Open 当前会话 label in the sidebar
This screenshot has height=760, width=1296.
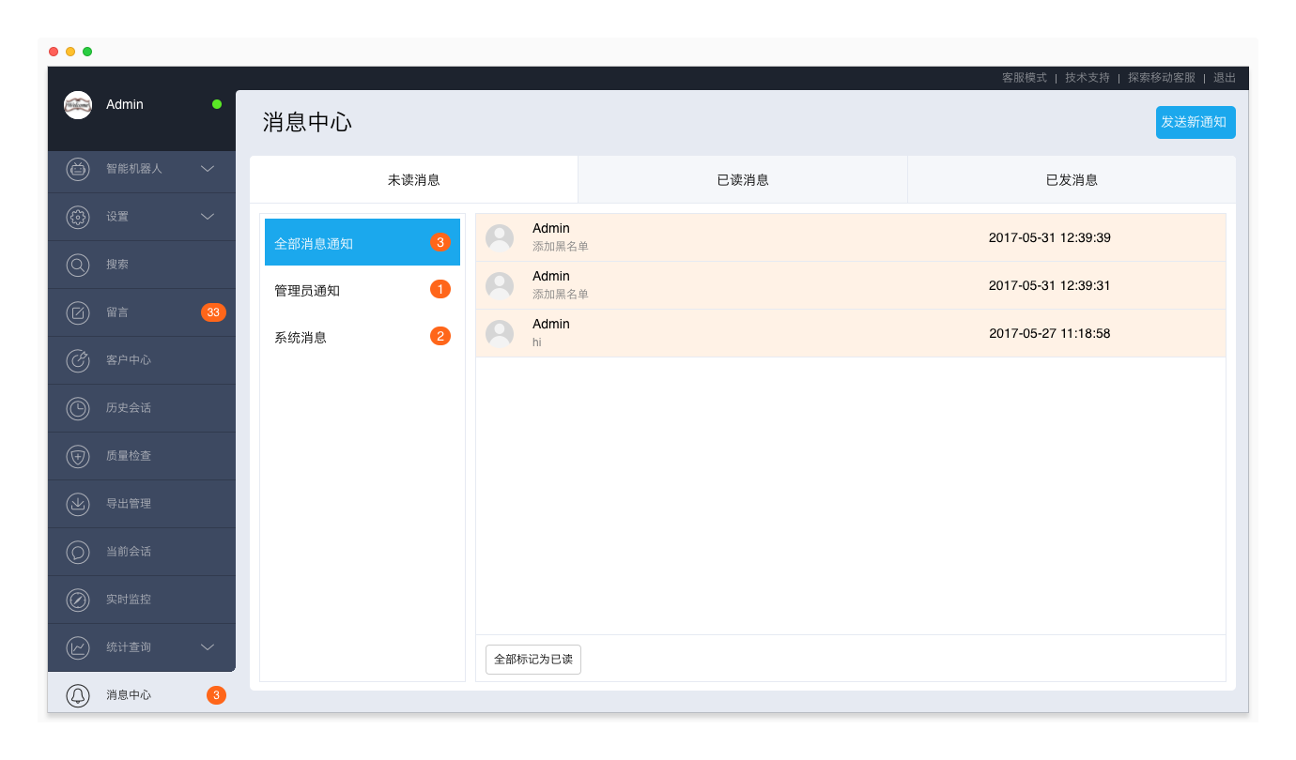129,552
